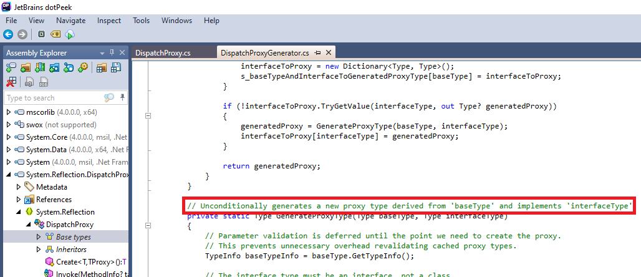Open the Tools menu
The image size is (641, 277).
[142, 21]
